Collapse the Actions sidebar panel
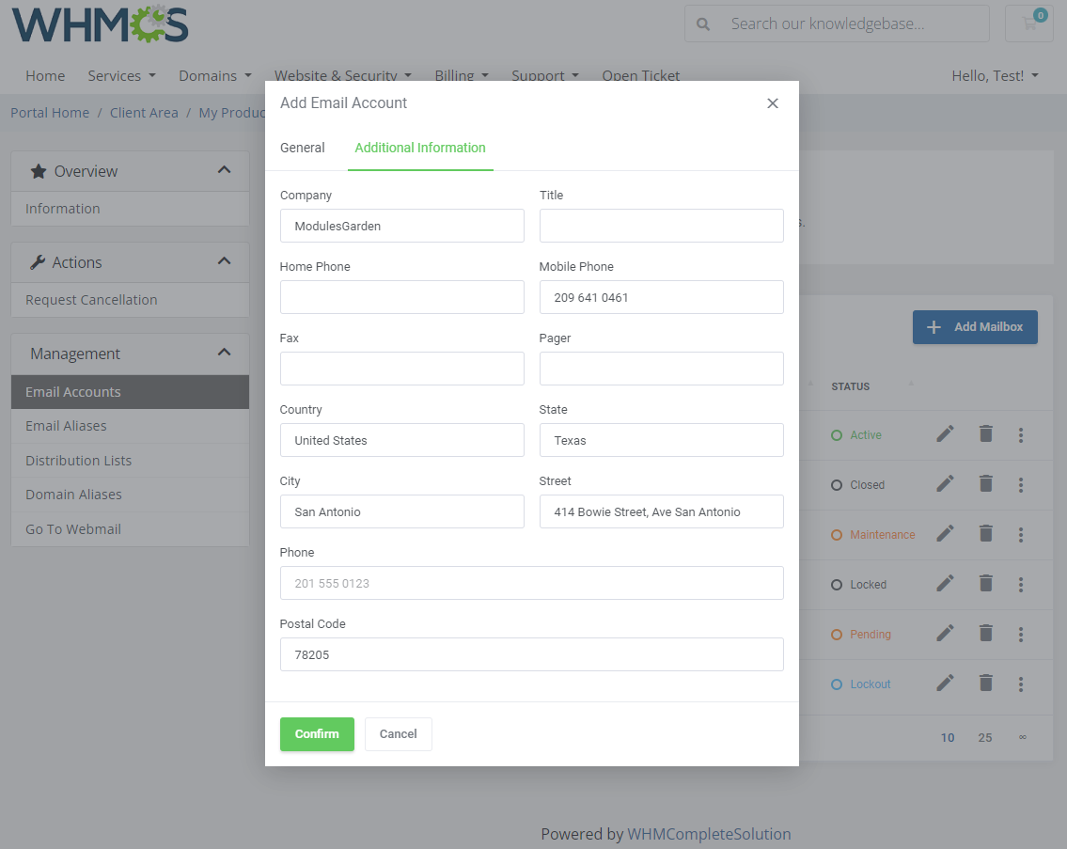Image resolution: width=1067 pixels, height=849 pixels. (x=224, y=261)
